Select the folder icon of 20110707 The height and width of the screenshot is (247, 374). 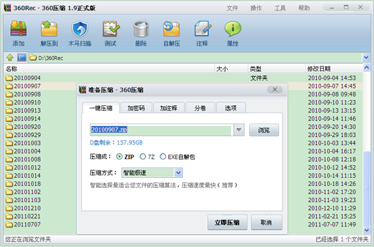[9, 225]
